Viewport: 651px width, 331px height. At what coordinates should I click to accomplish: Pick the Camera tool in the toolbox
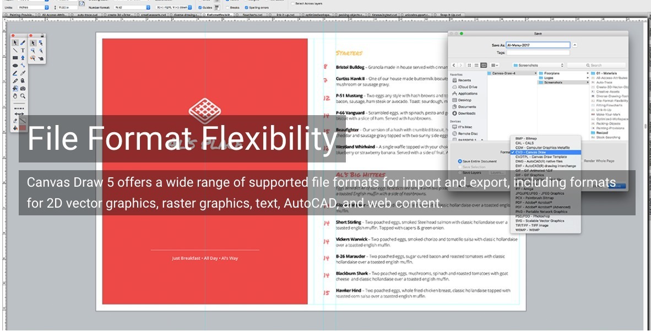click(23, 88)
